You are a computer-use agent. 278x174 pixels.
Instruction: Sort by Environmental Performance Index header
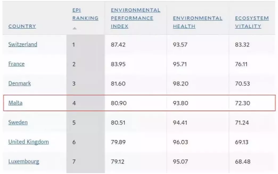pyautogui.click(x=135, y=18)
